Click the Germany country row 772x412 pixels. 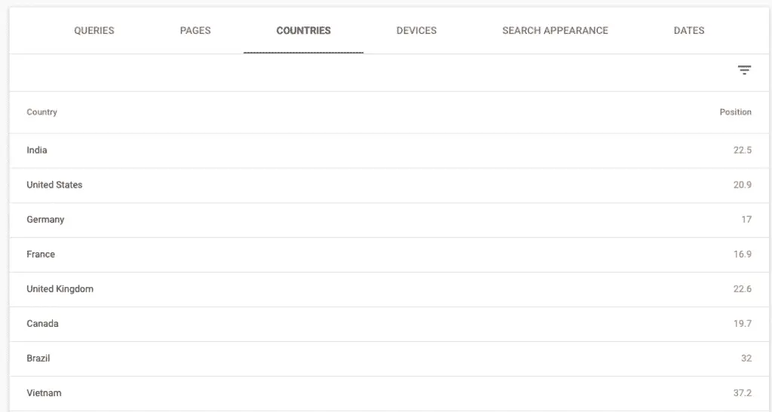tap(45, 220)
